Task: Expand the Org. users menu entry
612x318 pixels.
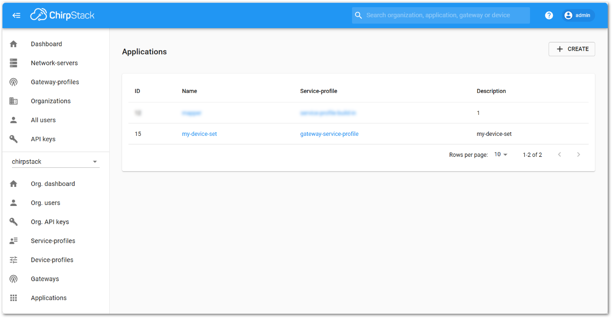Action: pos(45,202)
